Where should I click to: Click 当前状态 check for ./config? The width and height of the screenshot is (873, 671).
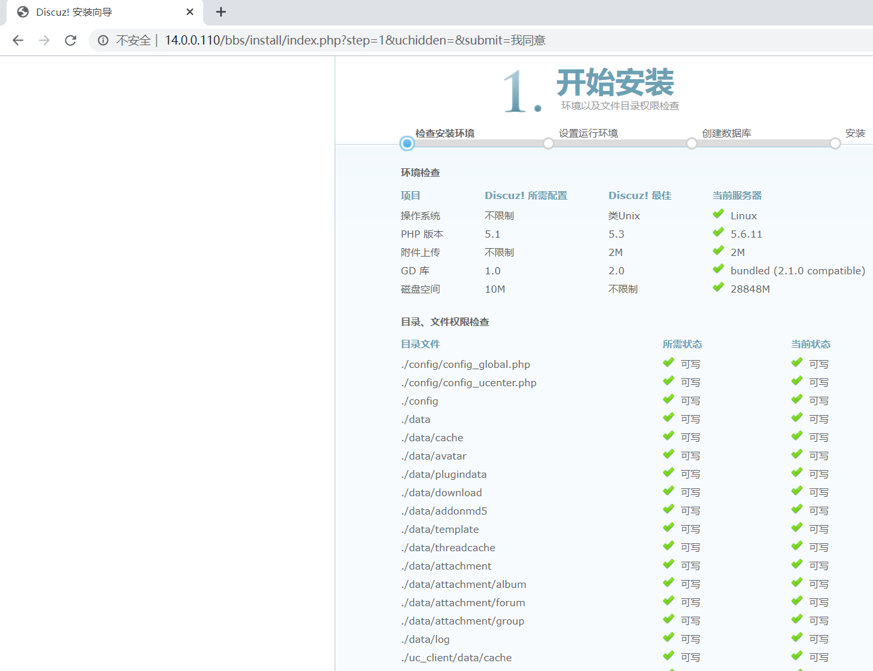click(797, 399)
